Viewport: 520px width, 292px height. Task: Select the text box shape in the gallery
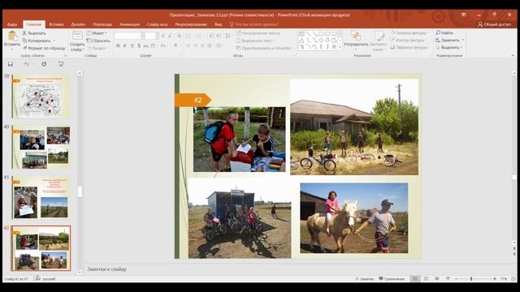[x=301, y=34]
